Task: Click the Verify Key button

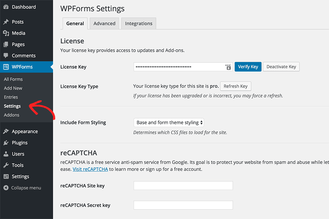Action: point(248,66)
